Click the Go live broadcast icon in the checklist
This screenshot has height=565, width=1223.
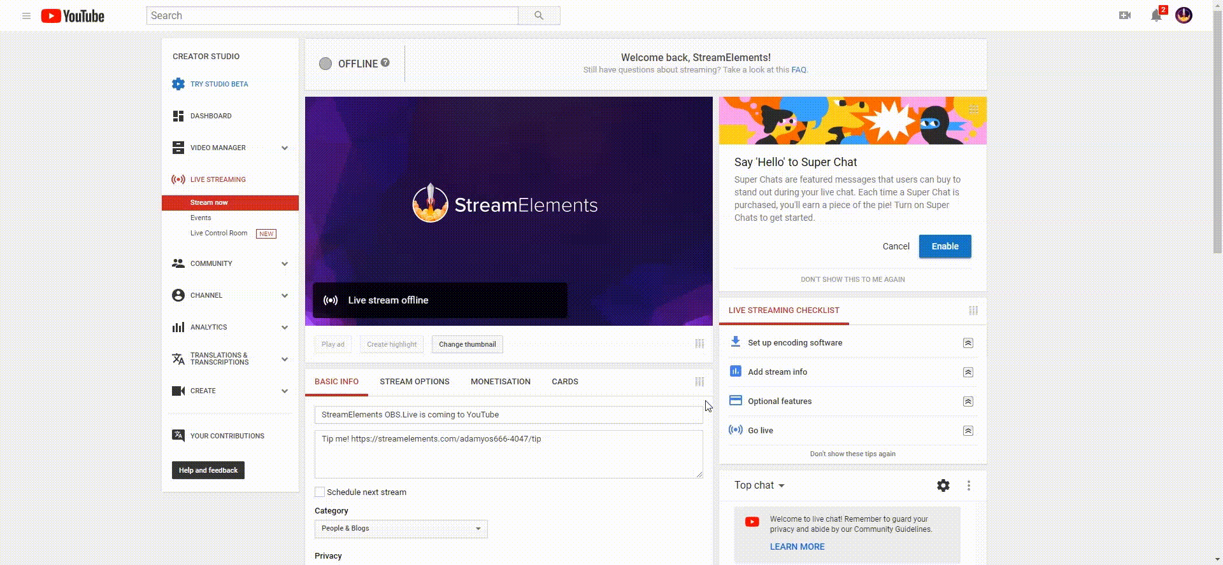click(736, 429)
